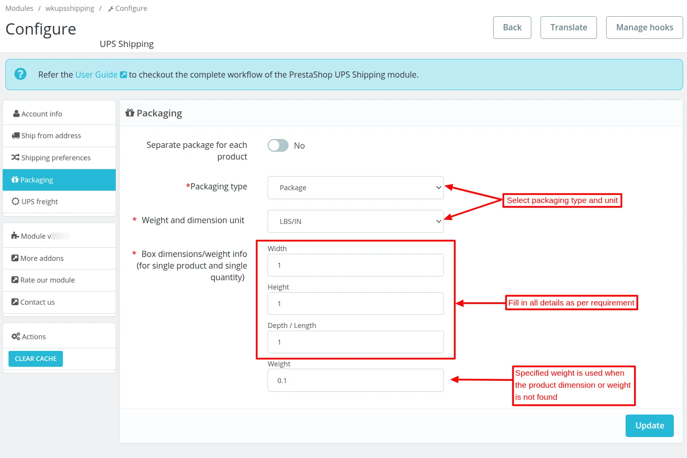Image resolution: width=687 pixels, height=458 pixels.
Task: Open the Contact us item
Action: (x=59, y=302)
